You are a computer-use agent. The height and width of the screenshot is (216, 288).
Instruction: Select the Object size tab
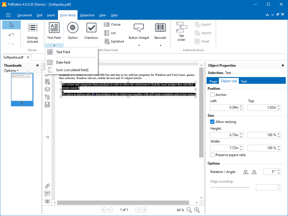click(229, 81)
